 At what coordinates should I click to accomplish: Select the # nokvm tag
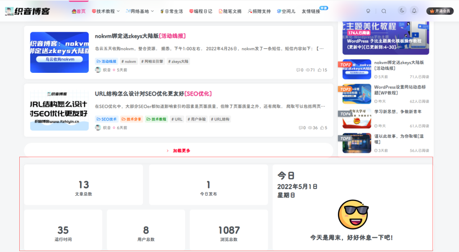click(x=129, y=61)
